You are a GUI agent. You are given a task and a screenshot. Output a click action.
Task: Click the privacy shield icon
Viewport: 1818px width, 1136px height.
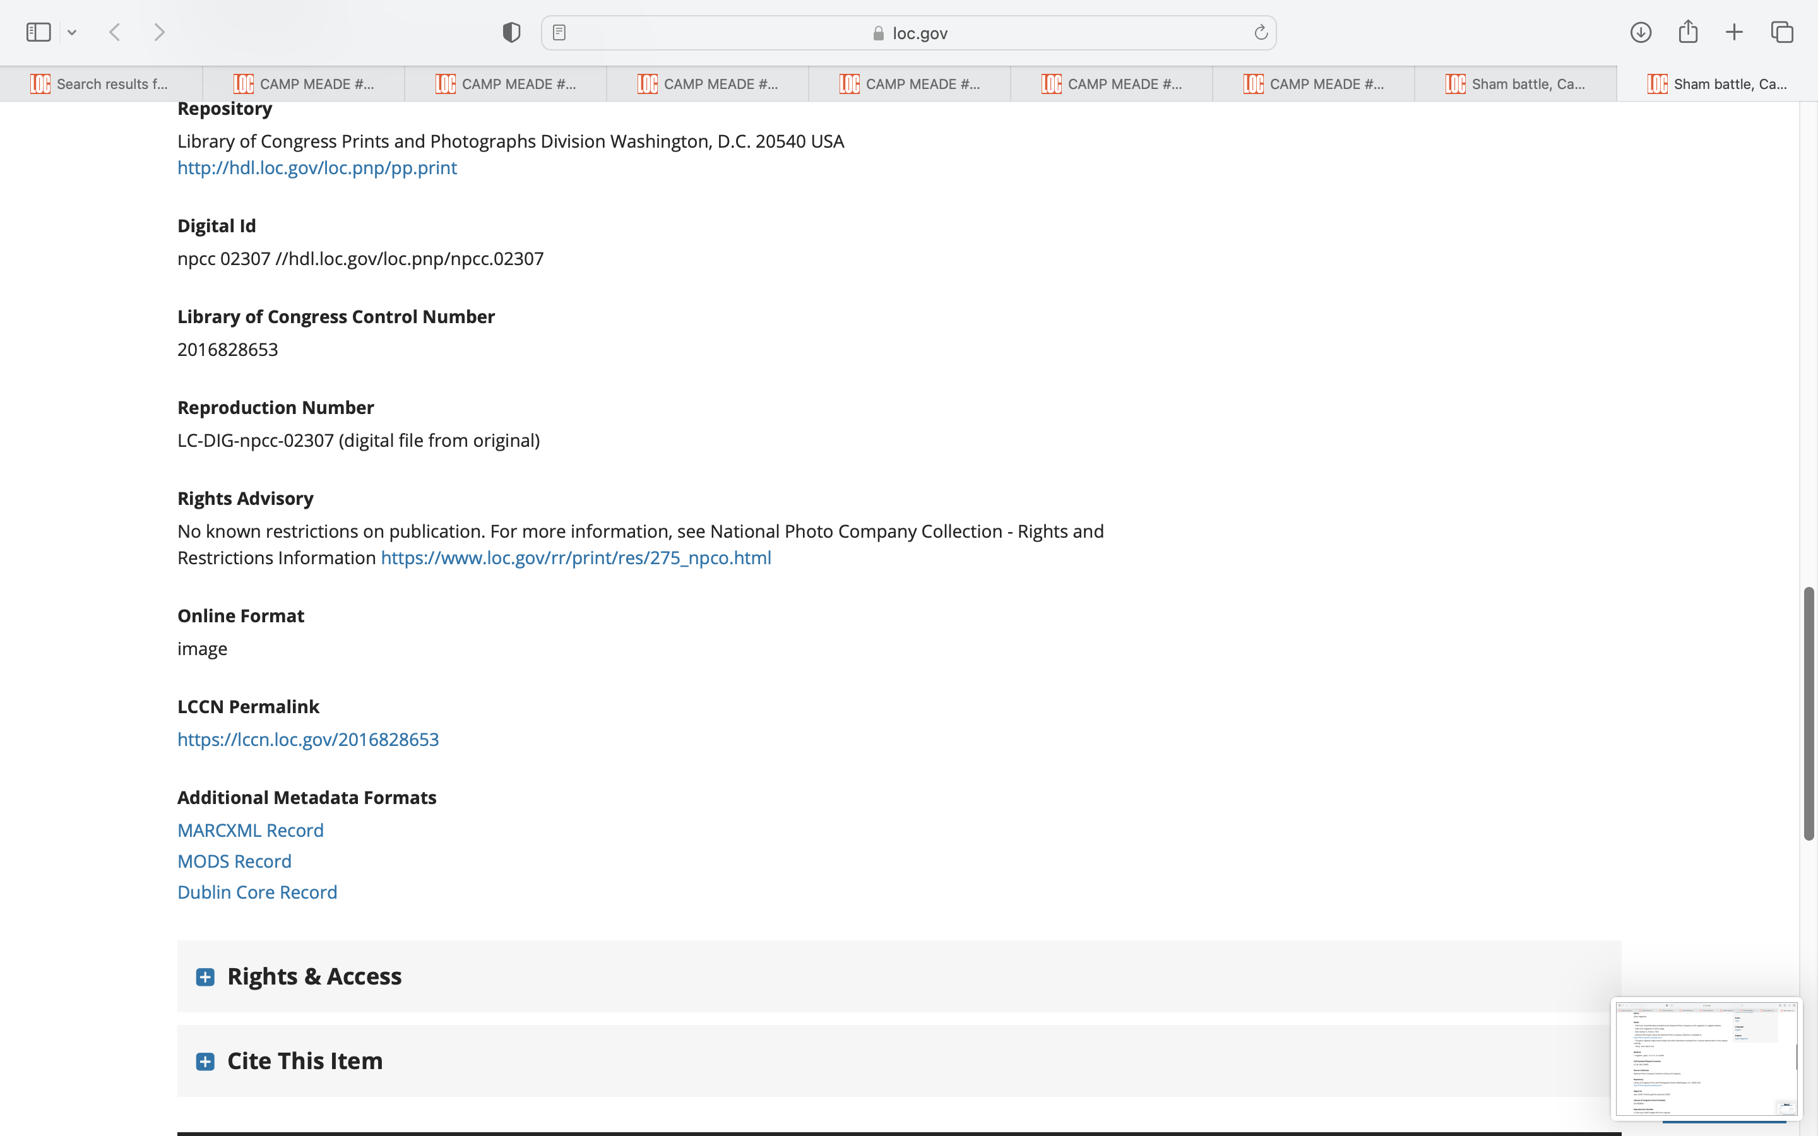(x=511, y=32)
